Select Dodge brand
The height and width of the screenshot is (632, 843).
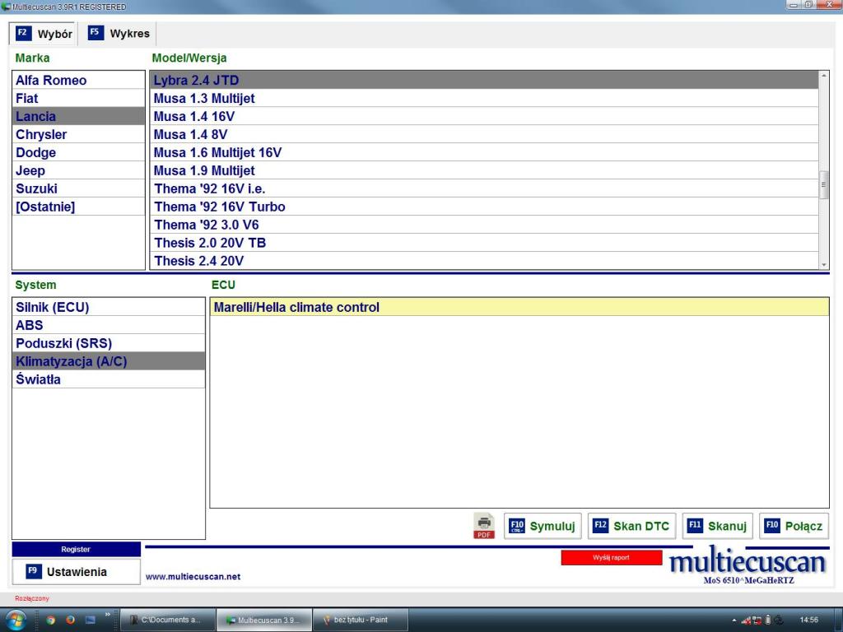click(78, 152)
